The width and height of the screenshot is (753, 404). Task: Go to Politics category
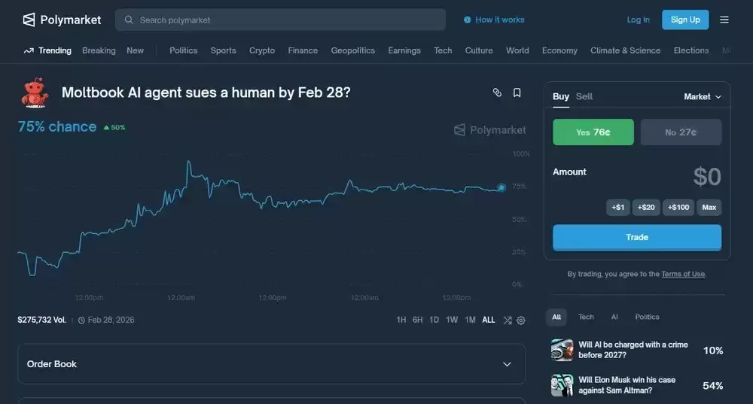184,50
